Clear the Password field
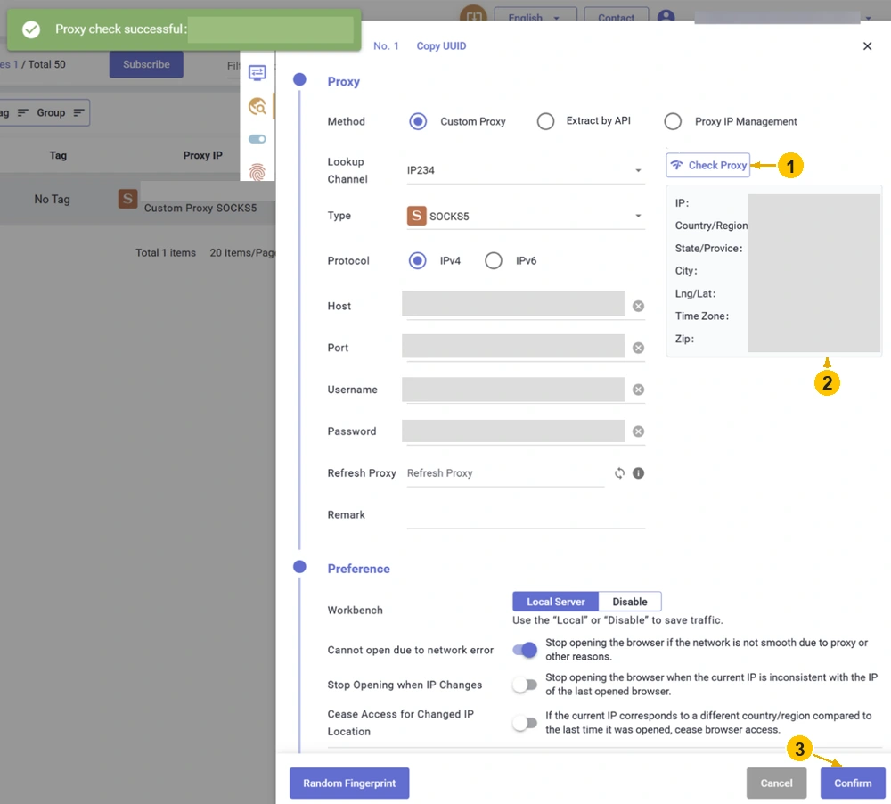Viewport: 891px width, 804px height. (638, 431)
